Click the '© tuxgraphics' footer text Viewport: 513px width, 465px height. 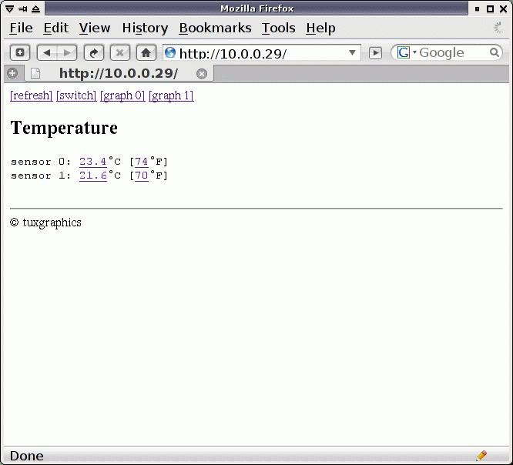tap(45, 222)
